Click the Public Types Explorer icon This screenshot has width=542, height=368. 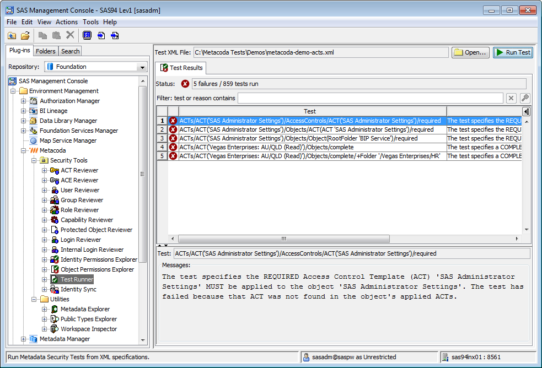click(55, 320)
